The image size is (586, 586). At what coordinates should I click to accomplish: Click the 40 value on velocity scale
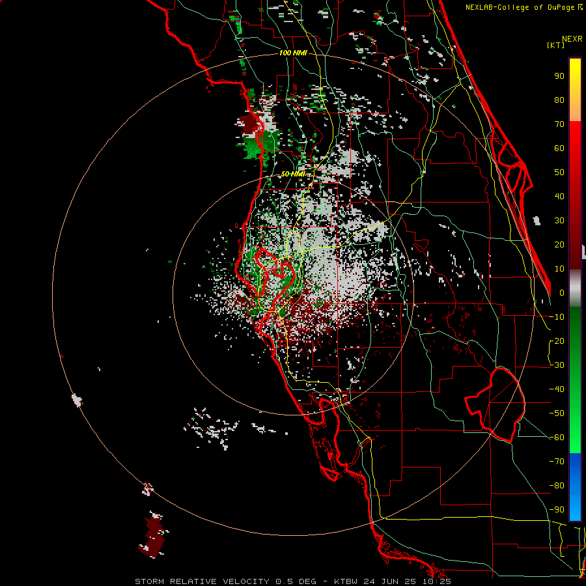tap(559, 197)
